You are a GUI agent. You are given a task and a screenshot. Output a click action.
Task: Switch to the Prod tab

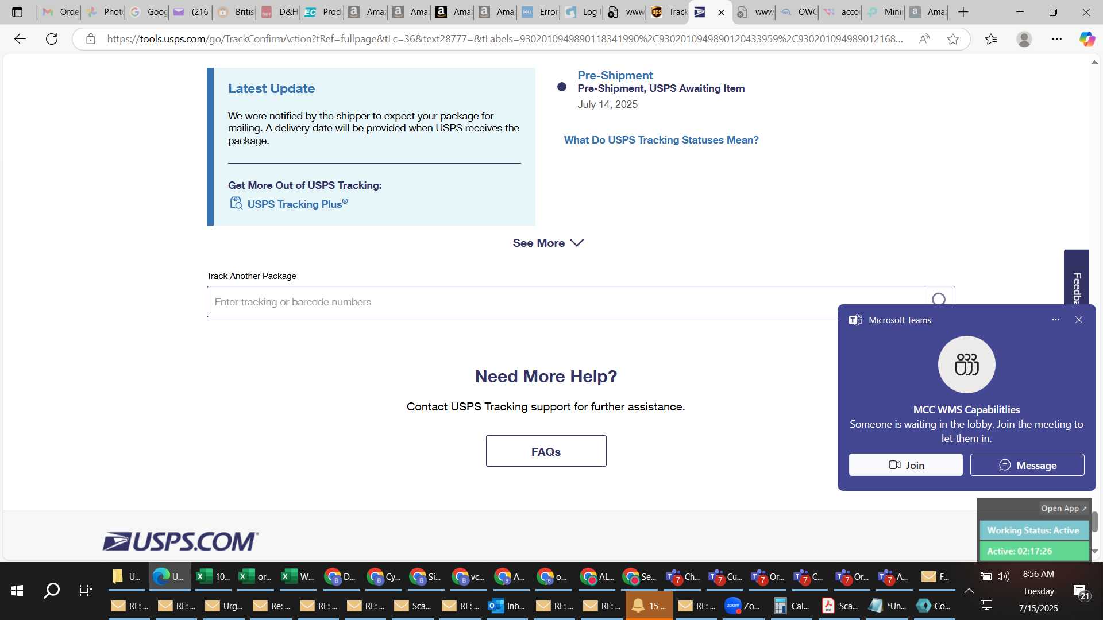pyautogui.click(x=323, y=12)
